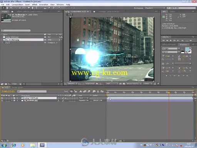197x148 pixels.
Task: Select the Comp 4 project item
Action: (12, 37)
